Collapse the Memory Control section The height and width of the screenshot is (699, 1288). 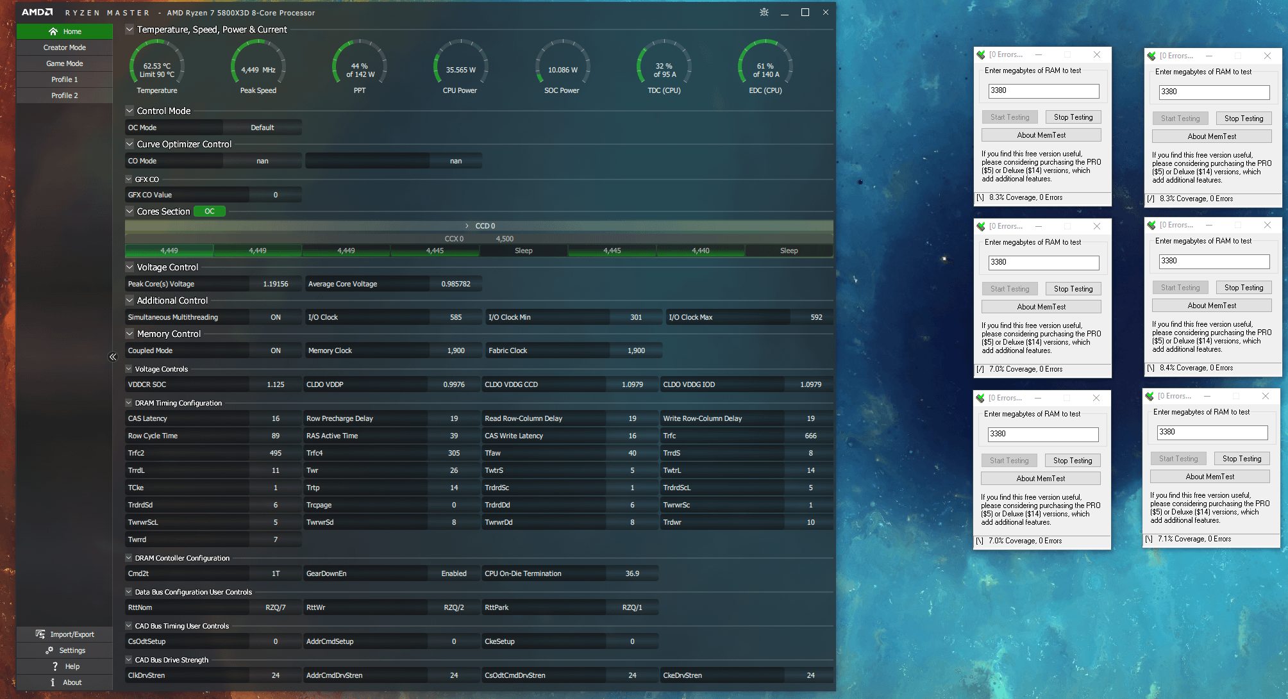130,334
